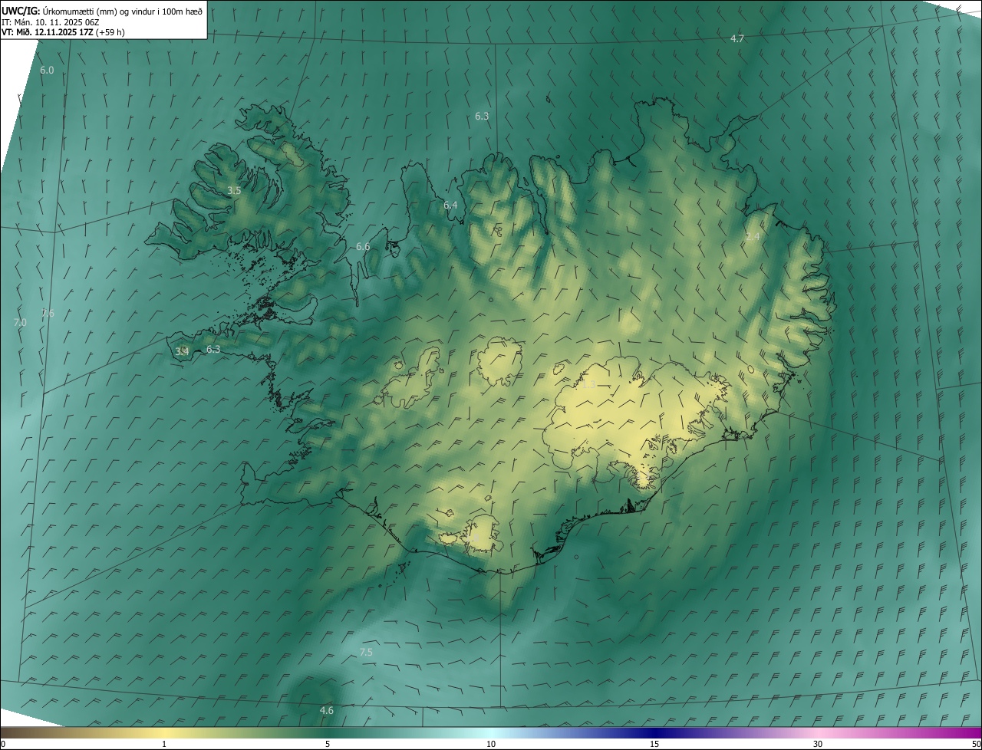Image resolution: width=982 pixels, height=750 pixels.
Task: Click the "10" tick on the color scale
Action: tap(491, 744)
